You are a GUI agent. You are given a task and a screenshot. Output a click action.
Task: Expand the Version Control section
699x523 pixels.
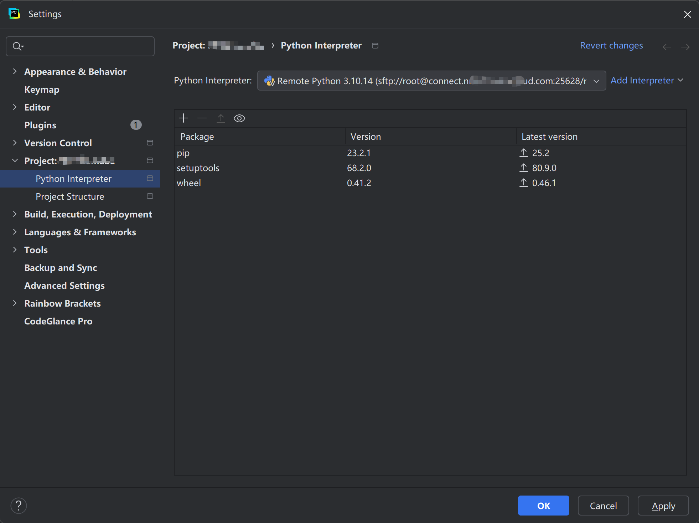coord(15,143)
